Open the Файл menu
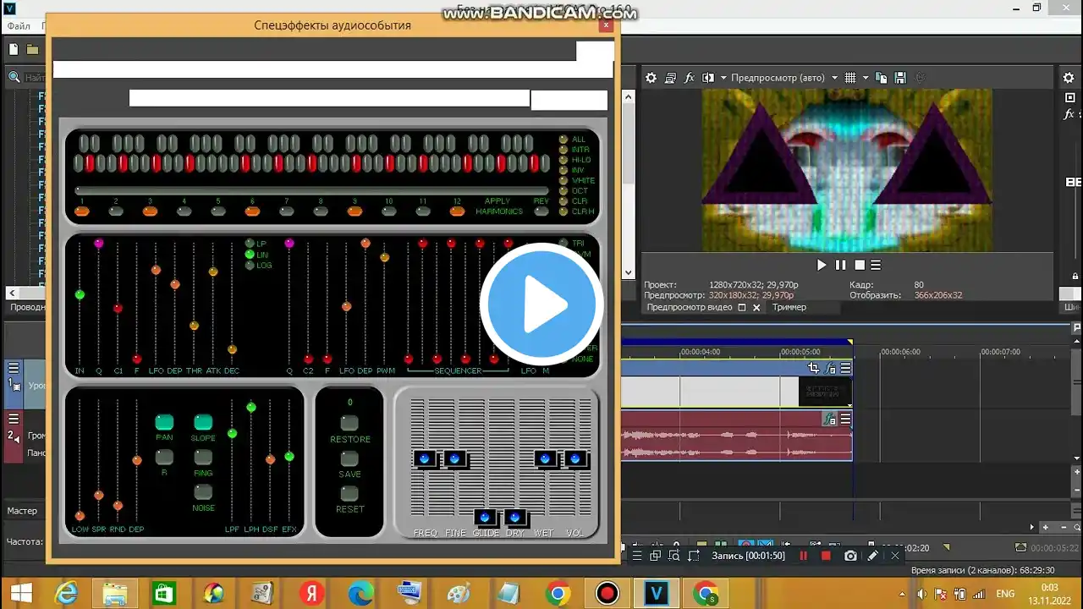The image size is (1083, 609). click(x=19, y=26)
